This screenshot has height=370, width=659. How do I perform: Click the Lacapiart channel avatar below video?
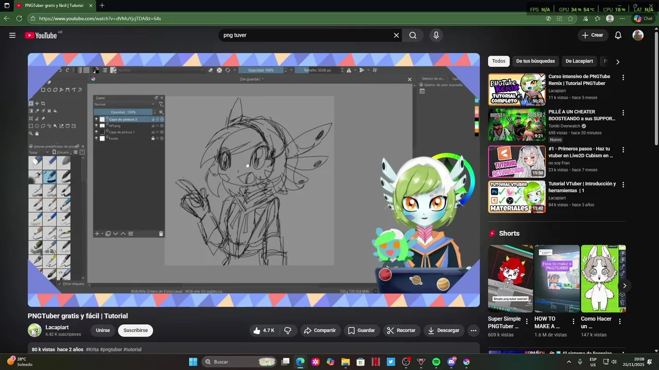click(x=34, y=330)
